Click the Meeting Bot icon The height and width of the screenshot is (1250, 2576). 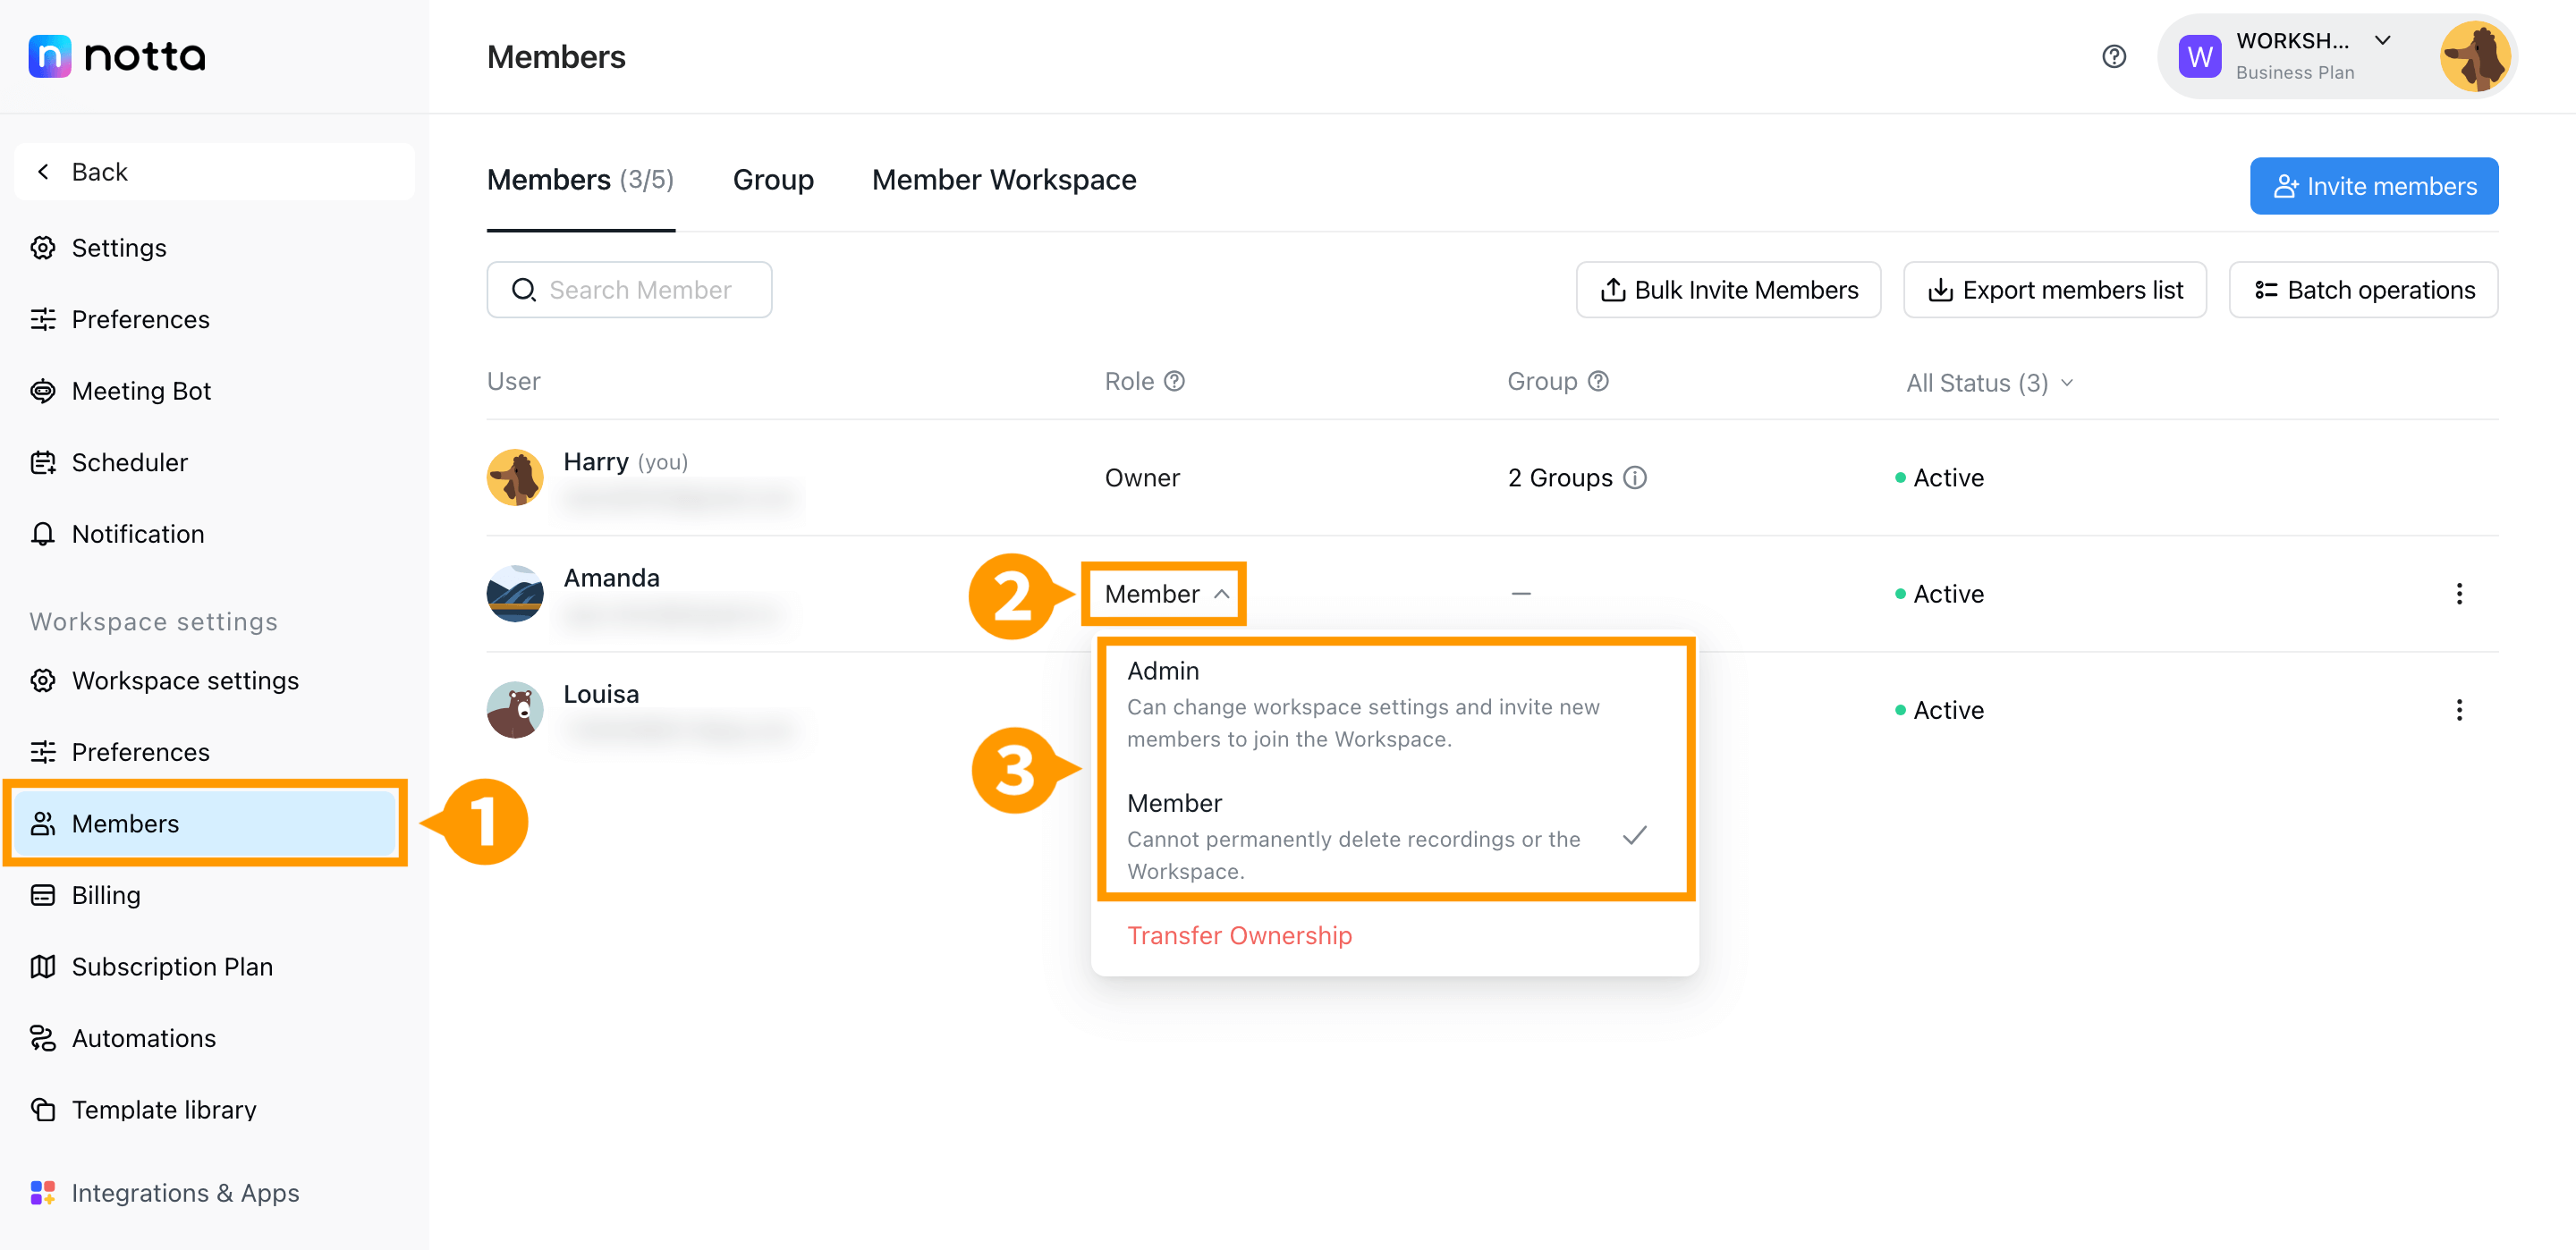[43, 390]
